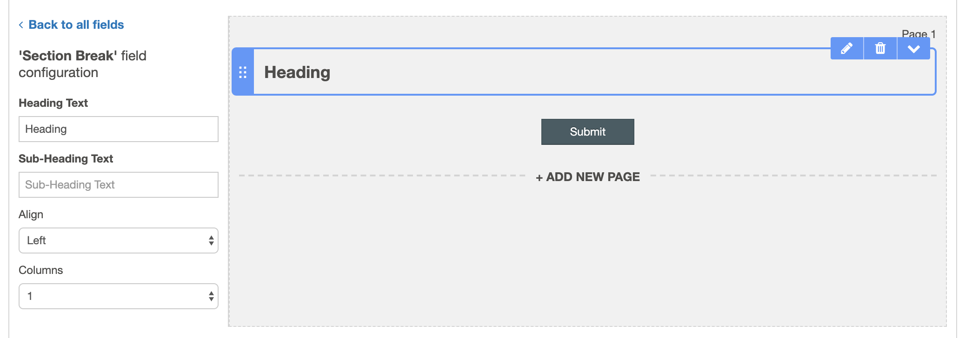Open the Columns dropdown showing 1
The width and height of the screenshot is (972, 338).
tap(119, 296)
